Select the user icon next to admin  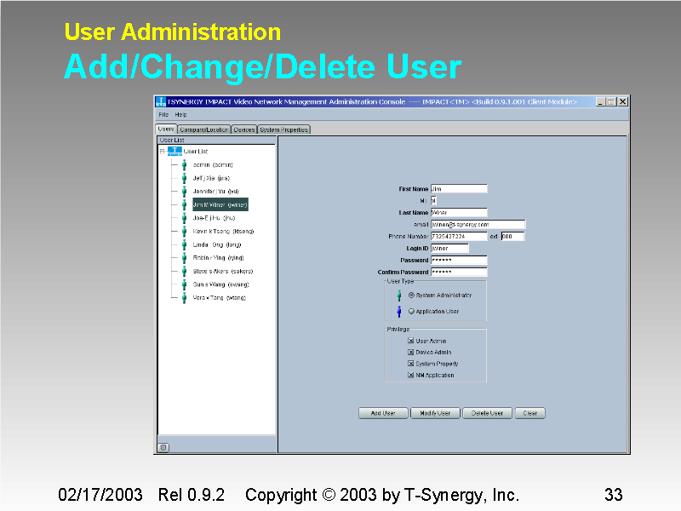pyautogui.click(x=183, y=165)
